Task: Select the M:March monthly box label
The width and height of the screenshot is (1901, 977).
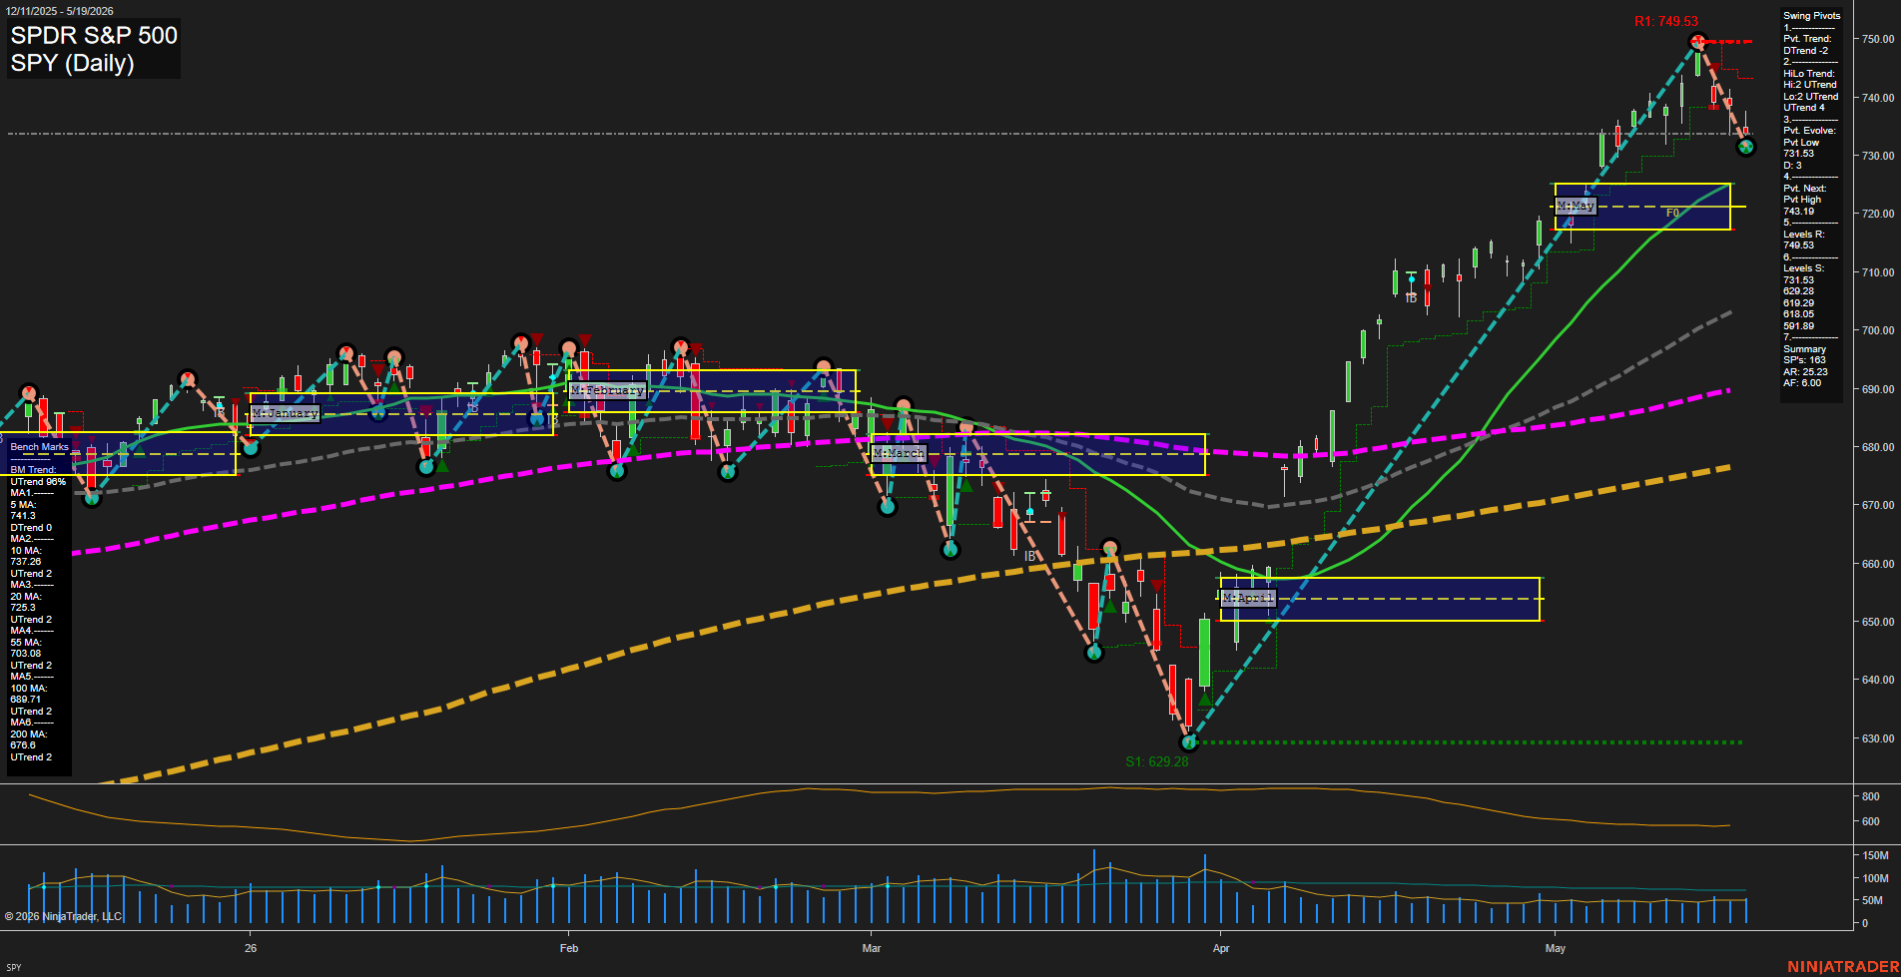Action: click(x=899, y=453)
